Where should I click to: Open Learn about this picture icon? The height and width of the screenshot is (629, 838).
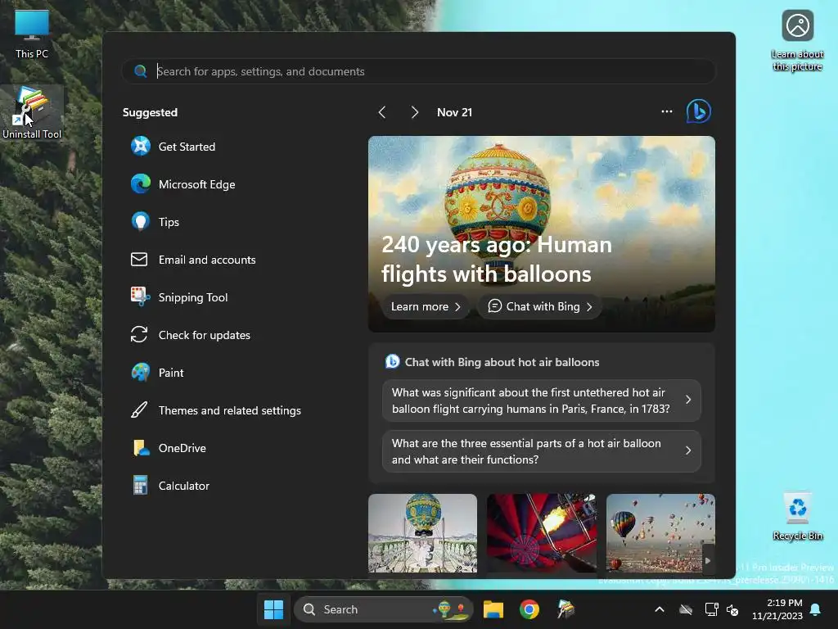click(797, 41)
